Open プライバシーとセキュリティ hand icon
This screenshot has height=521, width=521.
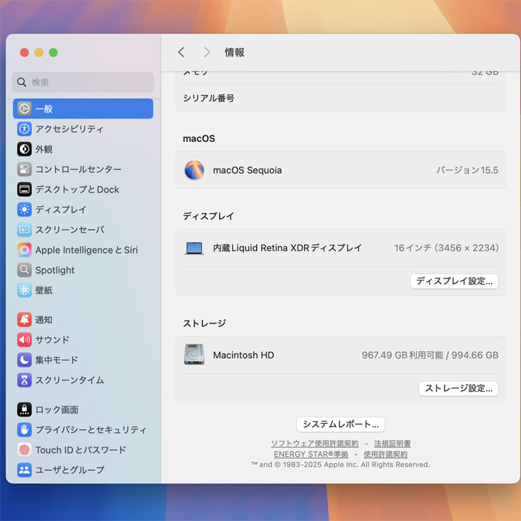pyautogui.click(x=24, y=430)
